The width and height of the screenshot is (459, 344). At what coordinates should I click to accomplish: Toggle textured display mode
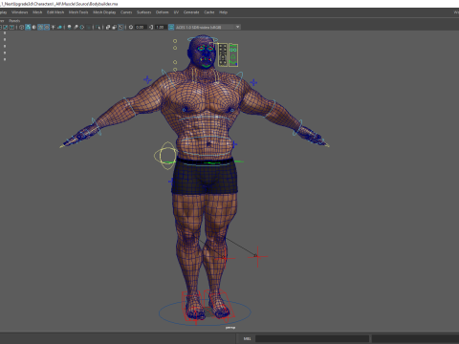(47, 27)
